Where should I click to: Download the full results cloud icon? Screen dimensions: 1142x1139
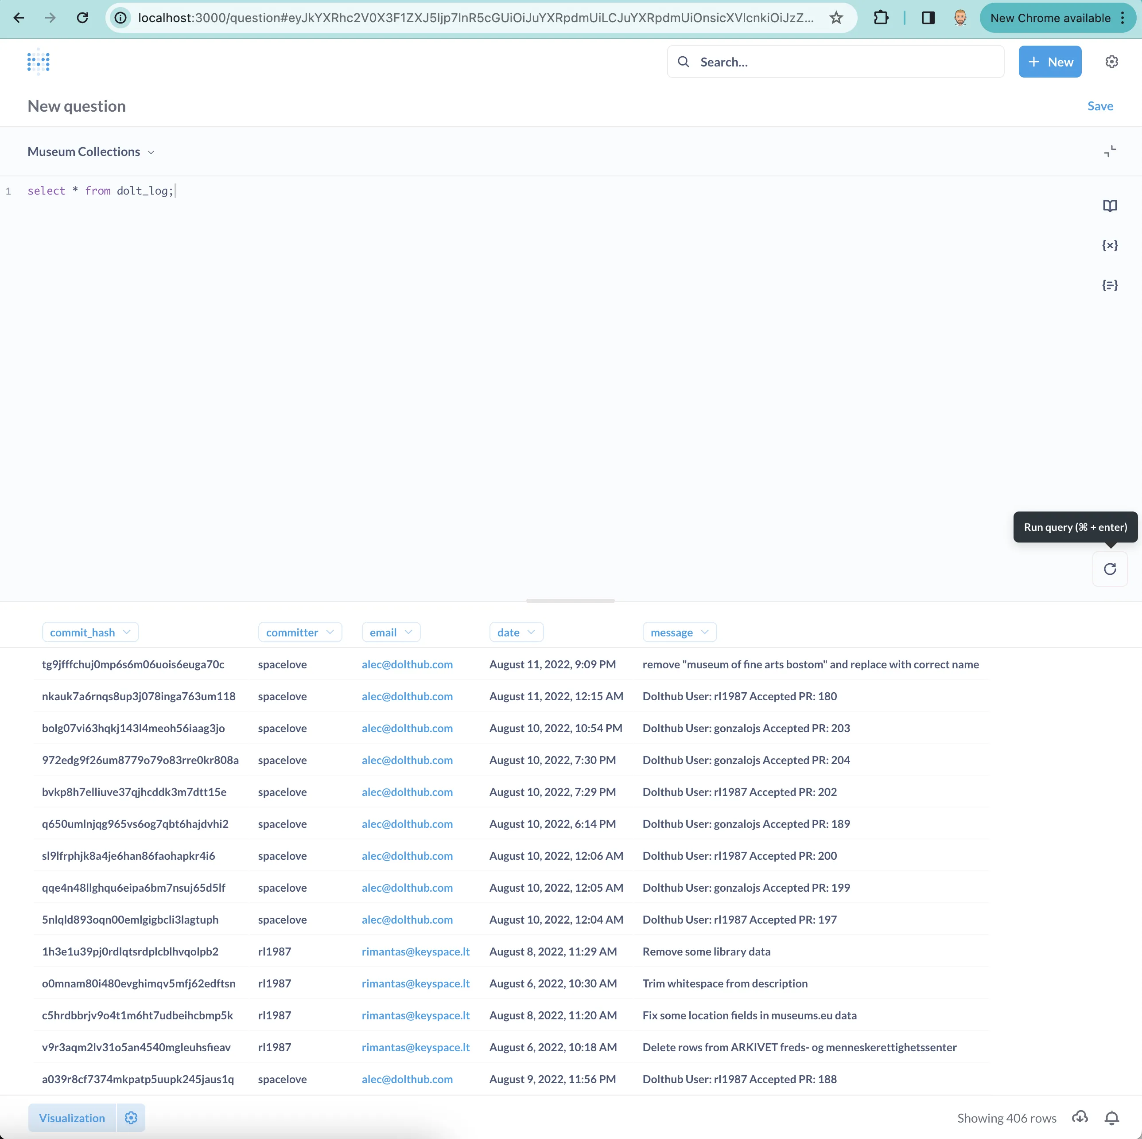tap(1080, 1117)
